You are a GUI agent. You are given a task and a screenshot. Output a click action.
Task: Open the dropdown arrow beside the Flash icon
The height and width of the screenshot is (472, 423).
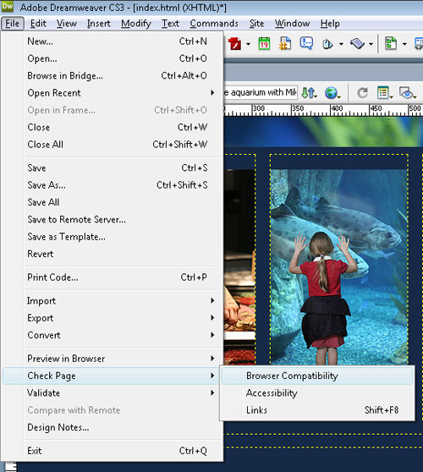(248, 44)
